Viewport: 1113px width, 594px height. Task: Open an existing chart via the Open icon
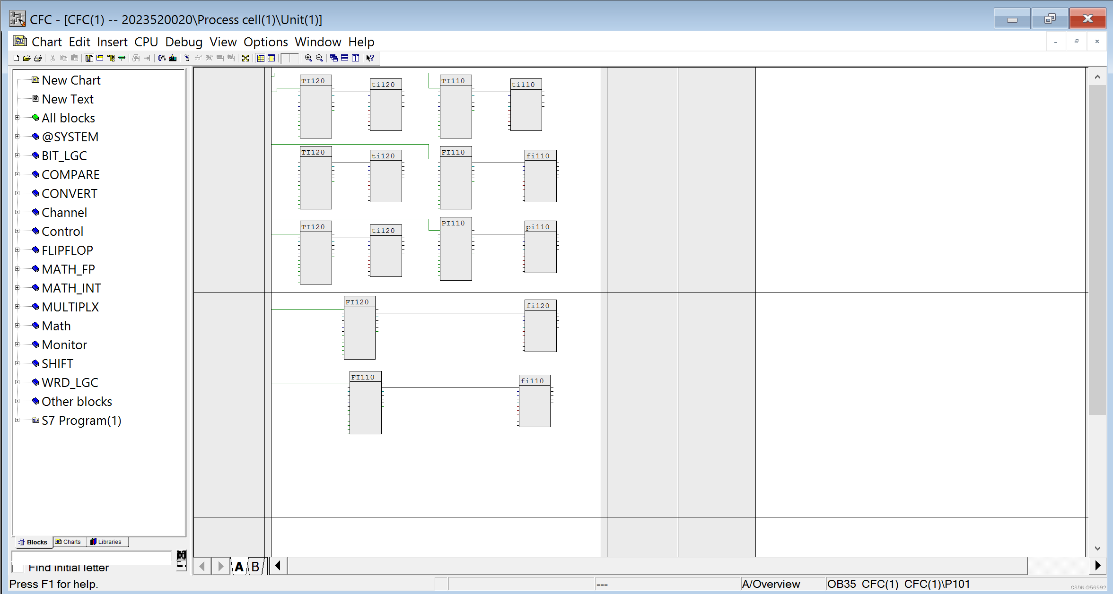26,58
